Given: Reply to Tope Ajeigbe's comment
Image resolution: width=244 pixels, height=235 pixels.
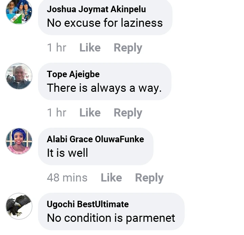Looking at the screenshot, I should pos(128,113).
